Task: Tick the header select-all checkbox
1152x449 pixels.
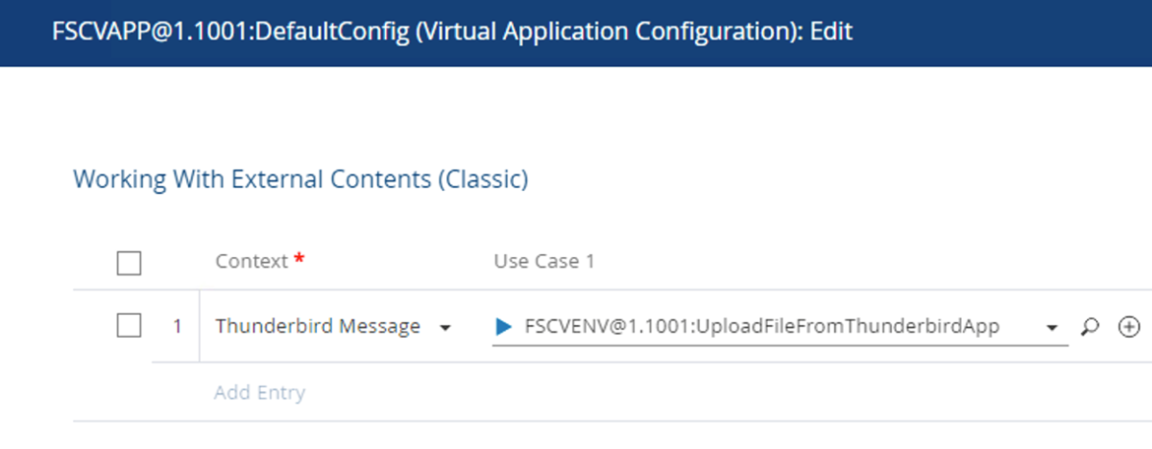Action: click(129, 263)
